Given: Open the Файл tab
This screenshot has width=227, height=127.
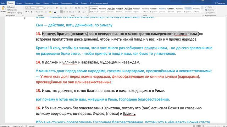Looking at the screenshot, I should point(3,3).
